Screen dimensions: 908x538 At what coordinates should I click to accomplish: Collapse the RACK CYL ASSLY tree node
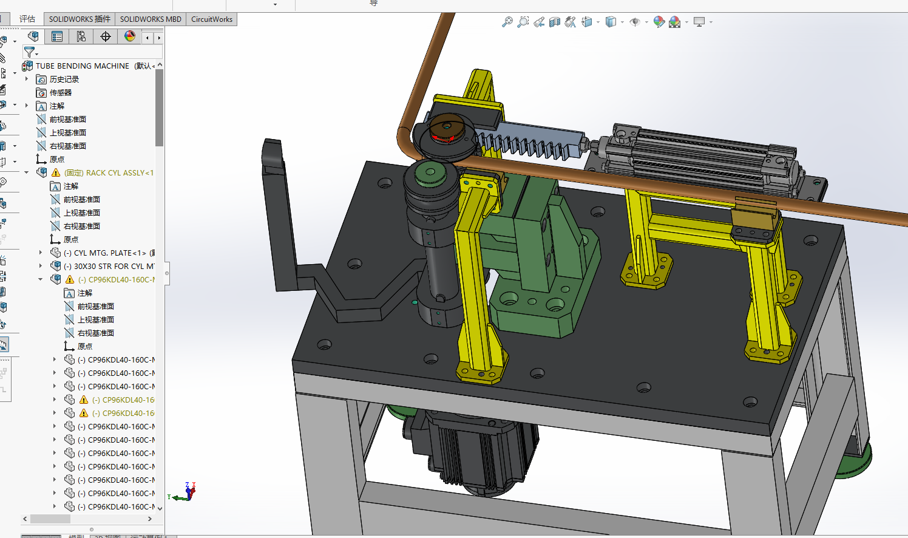(x=27, y=172)
